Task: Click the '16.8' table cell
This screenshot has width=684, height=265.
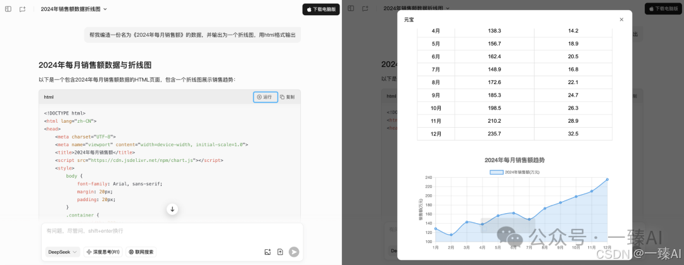Action: coord(573,70)
